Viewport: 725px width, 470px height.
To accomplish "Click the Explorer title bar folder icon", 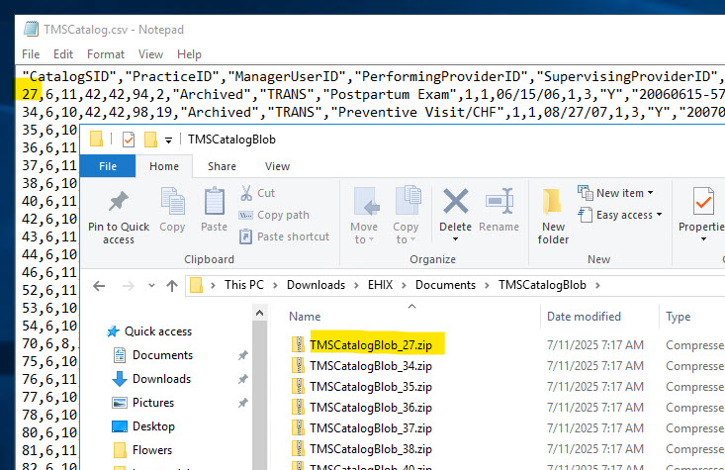I will (x=96, y=139).
